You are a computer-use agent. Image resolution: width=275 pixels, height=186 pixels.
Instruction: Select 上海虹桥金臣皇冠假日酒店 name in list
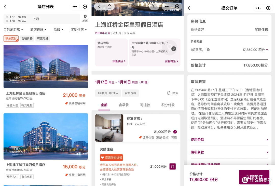(26, 93)
